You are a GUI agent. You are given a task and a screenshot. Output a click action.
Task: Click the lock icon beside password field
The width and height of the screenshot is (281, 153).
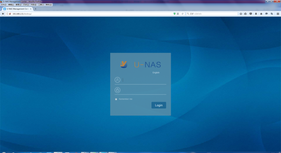click(x=117, y=90)
